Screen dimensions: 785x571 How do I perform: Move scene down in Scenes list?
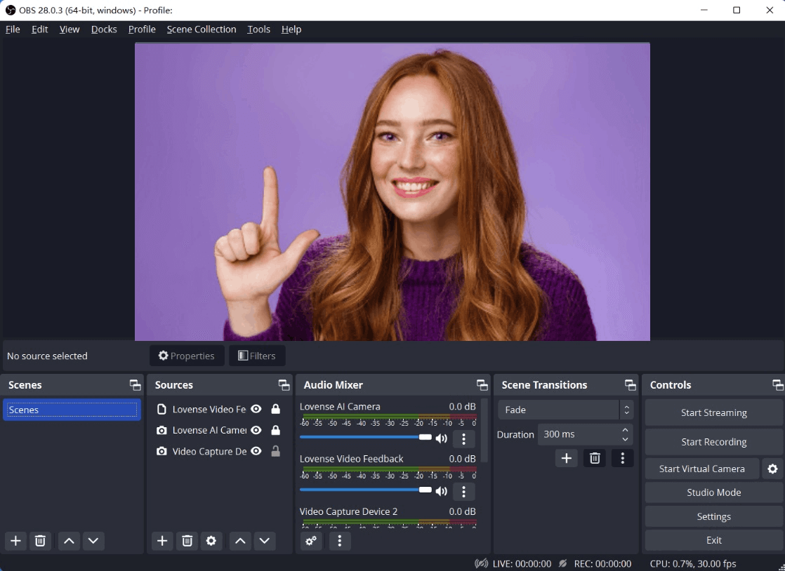93,541
